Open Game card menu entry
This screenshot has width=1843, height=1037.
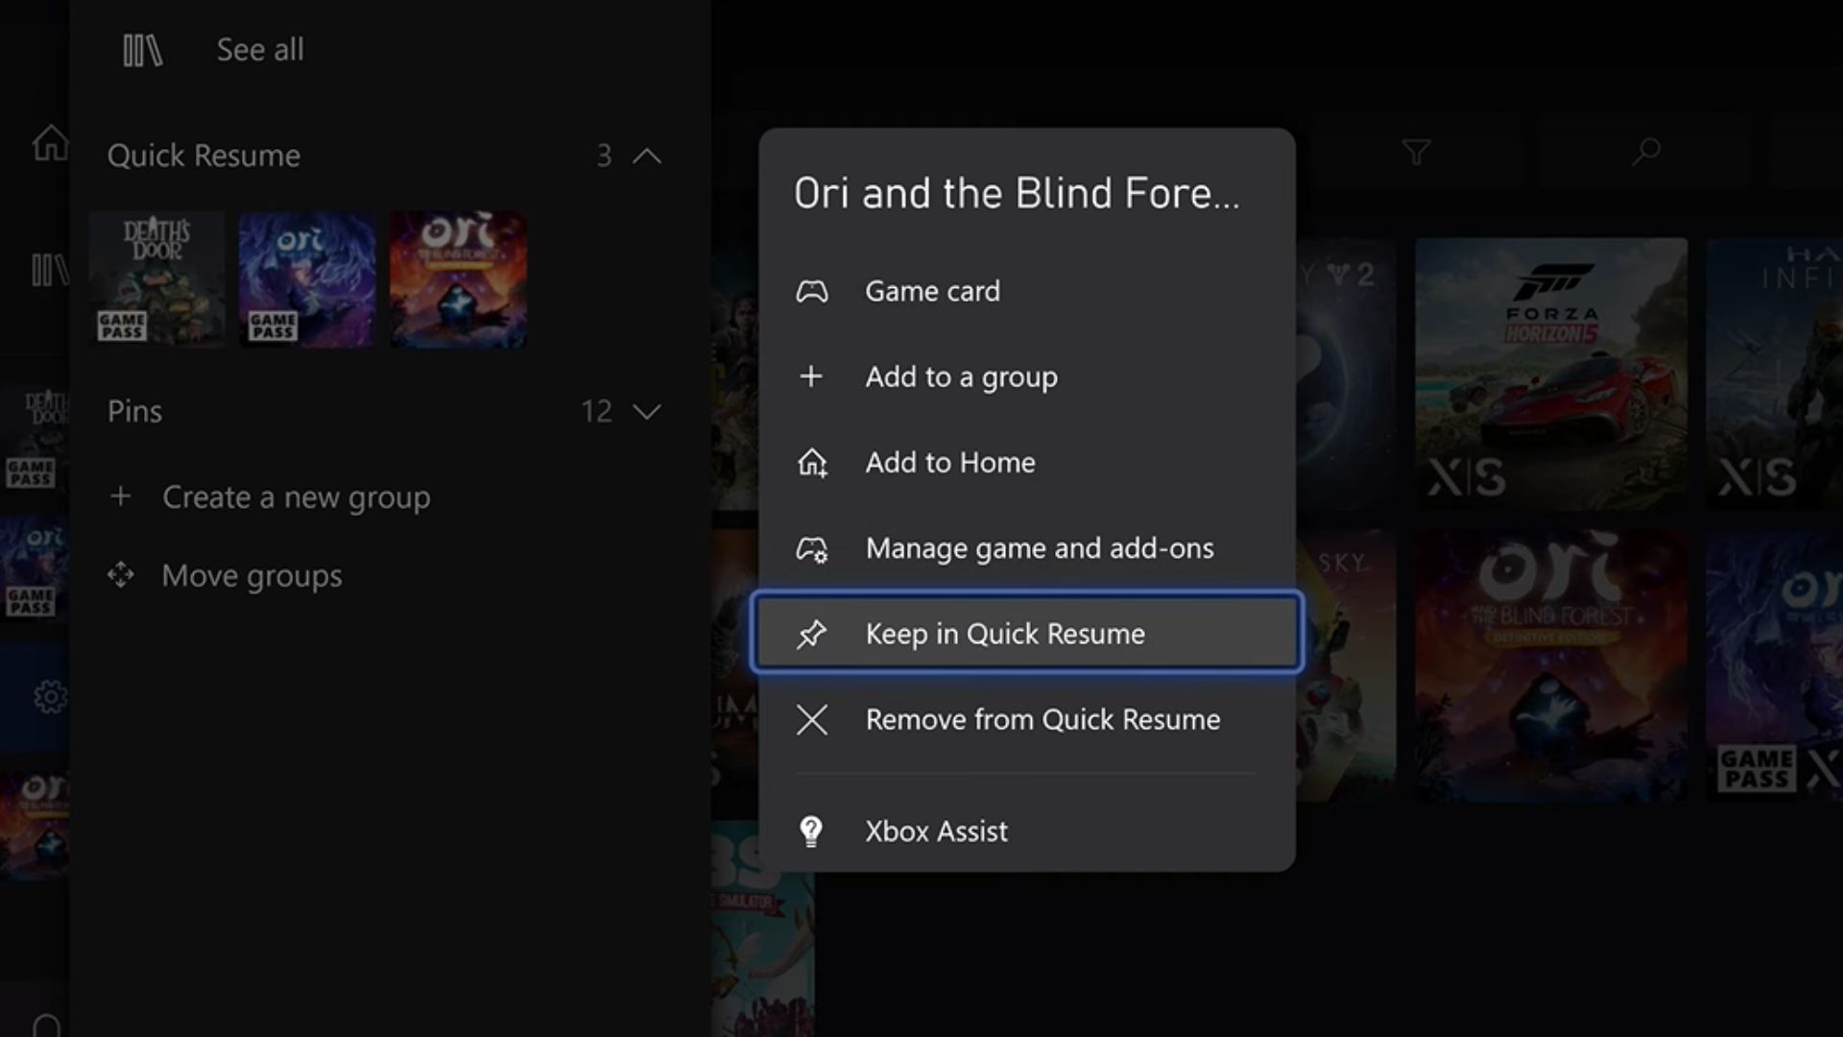pos(931,291)
